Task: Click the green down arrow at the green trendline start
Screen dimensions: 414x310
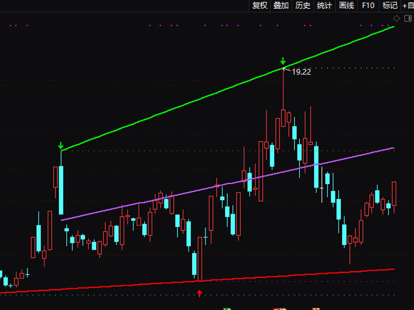Action: (x=61, y=146)
